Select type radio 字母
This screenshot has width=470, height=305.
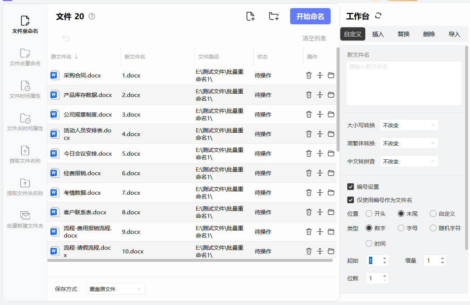[401, 228]
